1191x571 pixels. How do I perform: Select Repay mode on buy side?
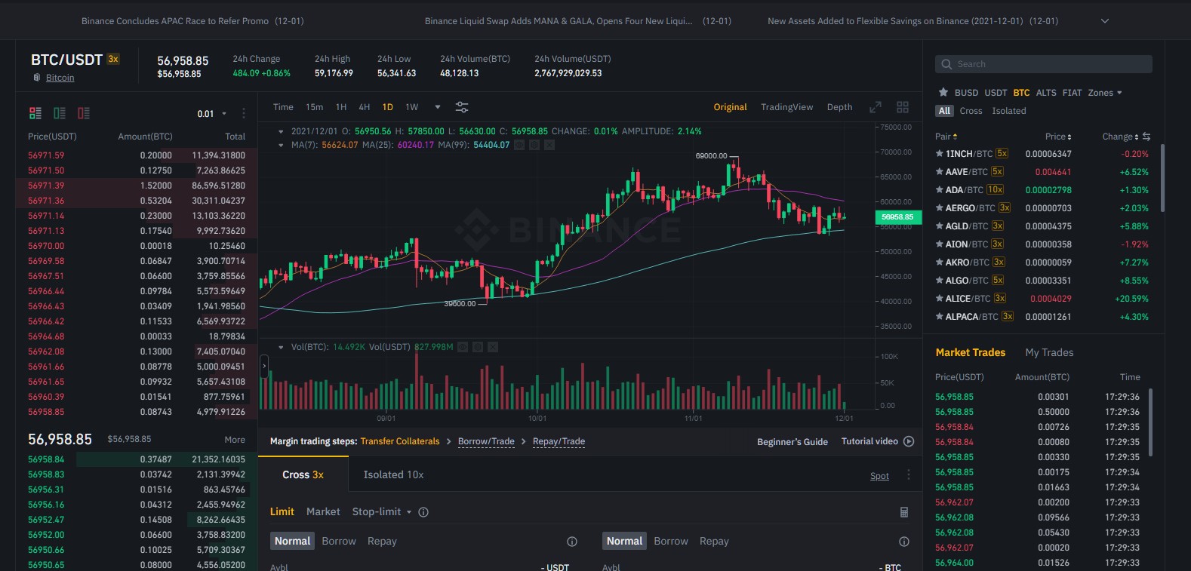(x=382, y=541)
